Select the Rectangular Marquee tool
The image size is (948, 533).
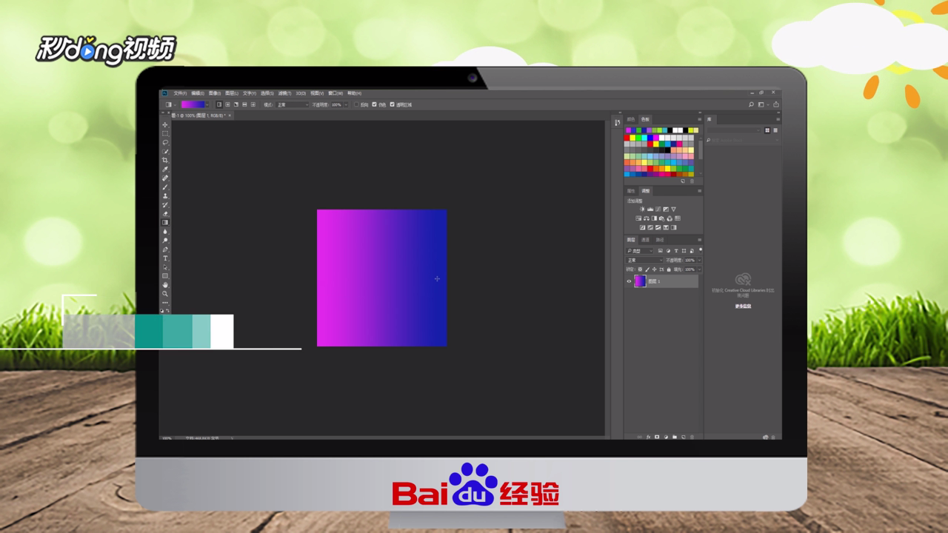[165, 133]
